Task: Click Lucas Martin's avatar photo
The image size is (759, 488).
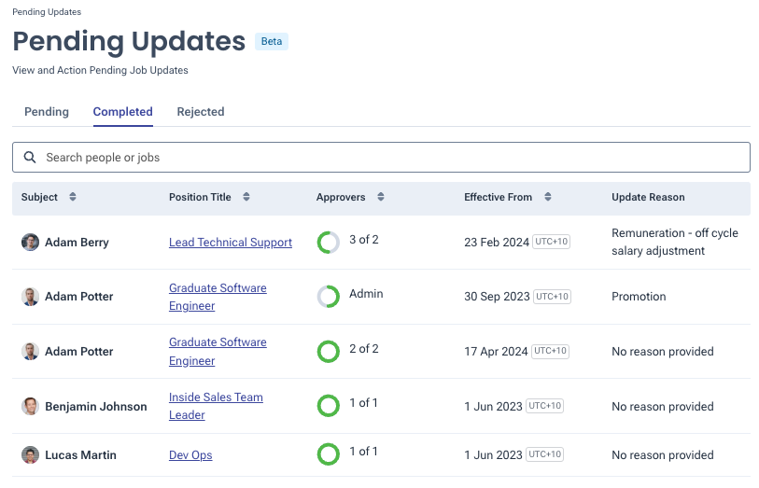Action: pyautogui.click(x=31, y=455)
